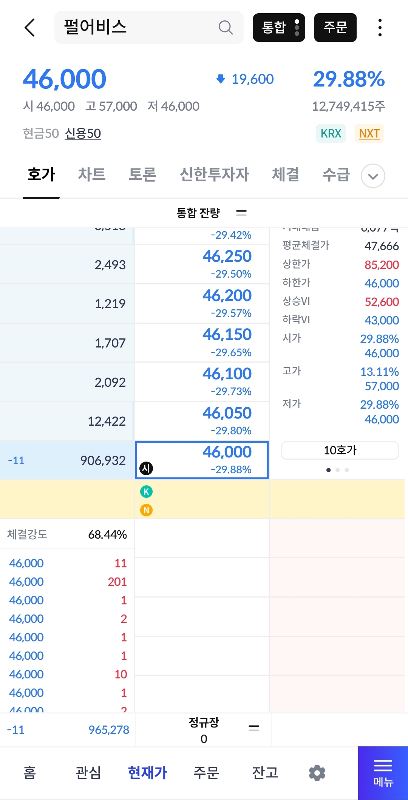Toggle the NXT exchange filter

pyautogui.click(x=369, y=134)
